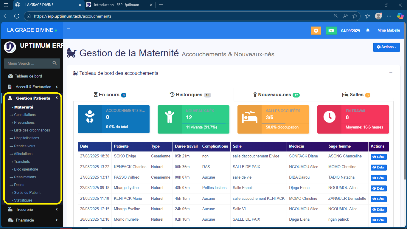The image size is (407, 229).
Task: Open the Copilot icon in Edge toolbar
Action: (400, 16)
